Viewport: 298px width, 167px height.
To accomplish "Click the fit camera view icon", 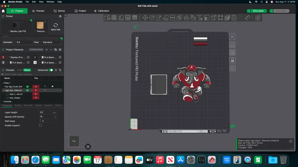I will [88, 146].
